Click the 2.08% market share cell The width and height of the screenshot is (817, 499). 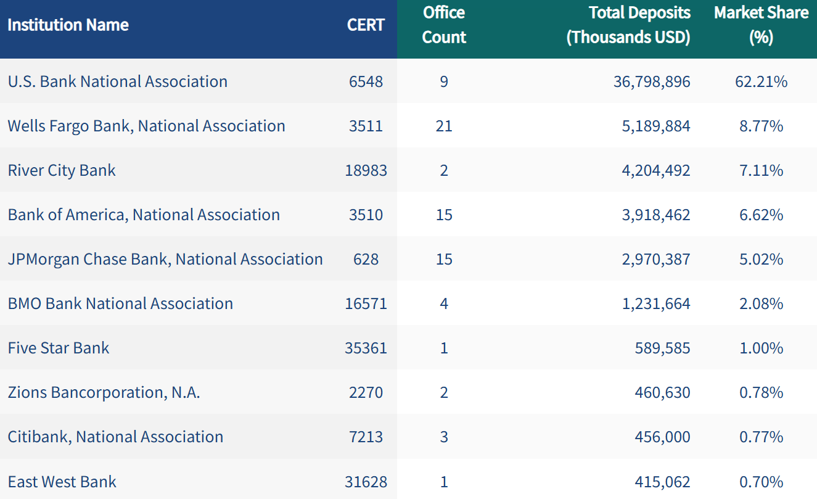[x=762, y=303]
